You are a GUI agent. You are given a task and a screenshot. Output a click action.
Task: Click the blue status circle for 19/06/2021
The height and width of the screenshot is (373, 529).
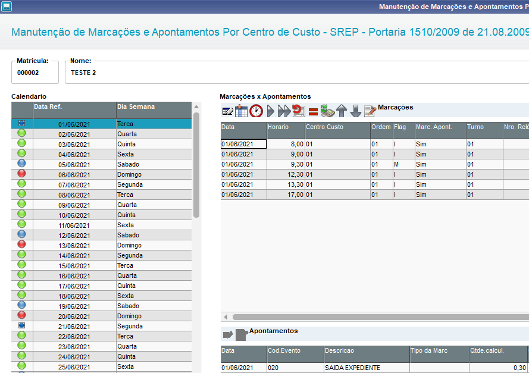(21, 305)
